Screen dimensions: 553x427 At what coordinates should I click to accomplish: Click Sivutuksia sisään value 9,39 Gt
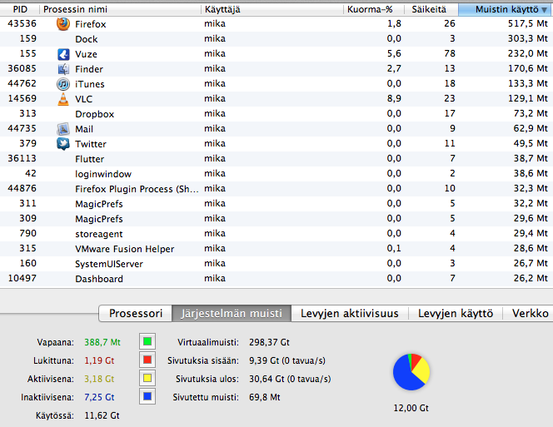(287, 360)
